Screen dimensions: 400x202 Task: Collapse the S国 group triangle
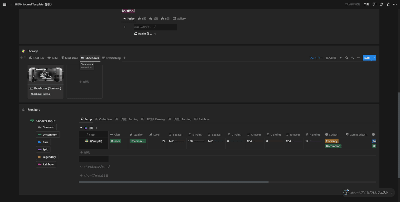click(81, 128)
